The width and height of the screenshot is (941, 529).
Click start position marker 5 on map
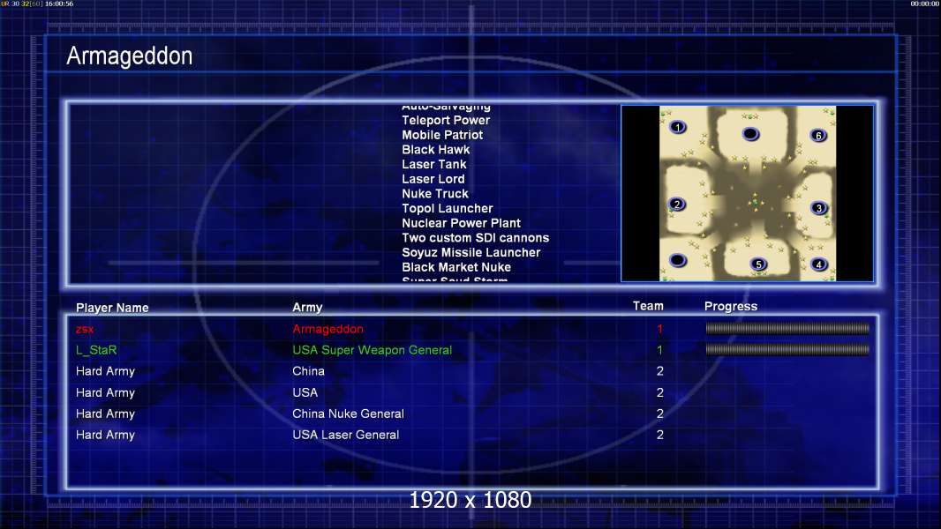[x=758, y=264]
